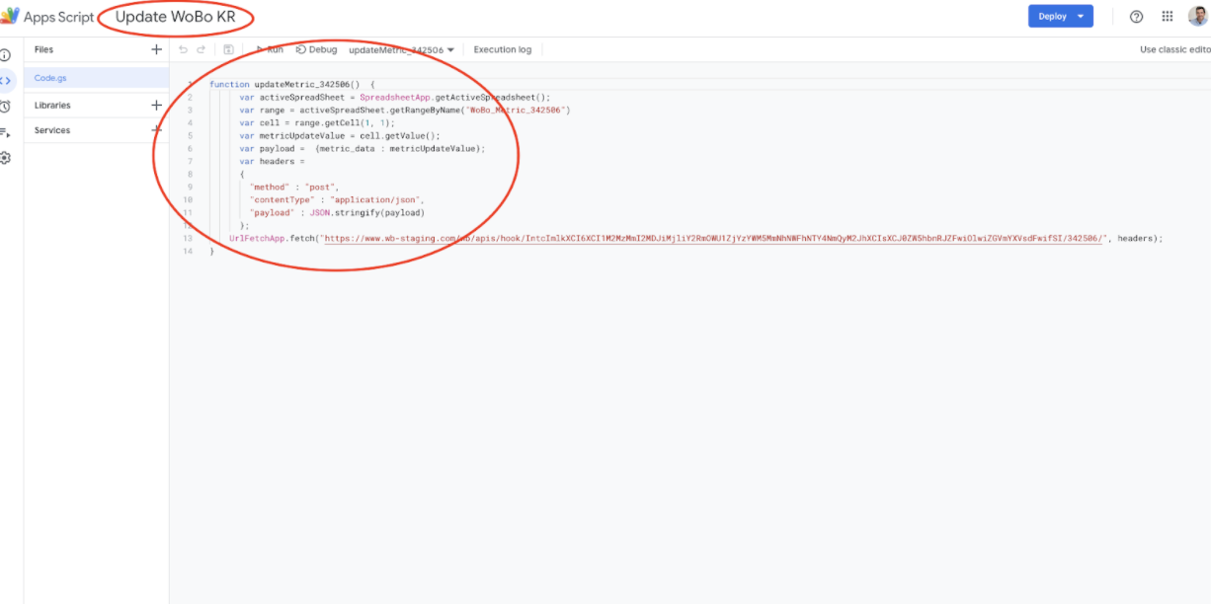Open the Executions list icon in the sidebar

pyautogui.click(x=5, y=132)
